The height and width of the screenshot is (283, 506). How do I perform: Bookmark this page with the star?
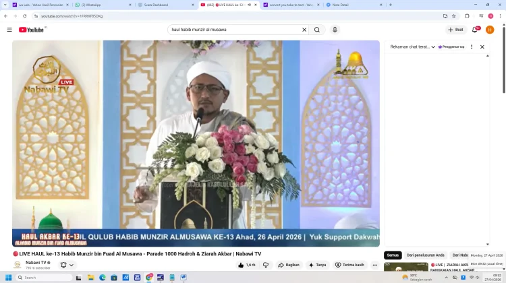(454, 15)
